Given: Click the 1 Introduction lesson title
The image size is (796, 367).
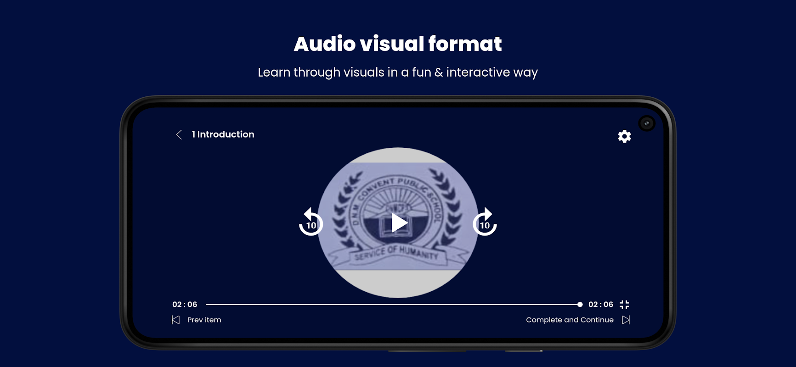Looking at the screenshot, I should click(223, 134).
